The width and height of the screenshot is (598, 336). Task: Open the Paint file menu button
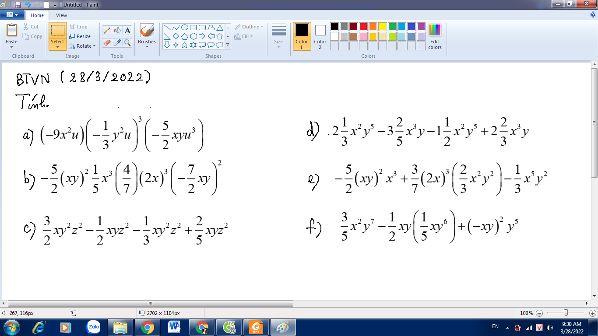pos(12,15)
